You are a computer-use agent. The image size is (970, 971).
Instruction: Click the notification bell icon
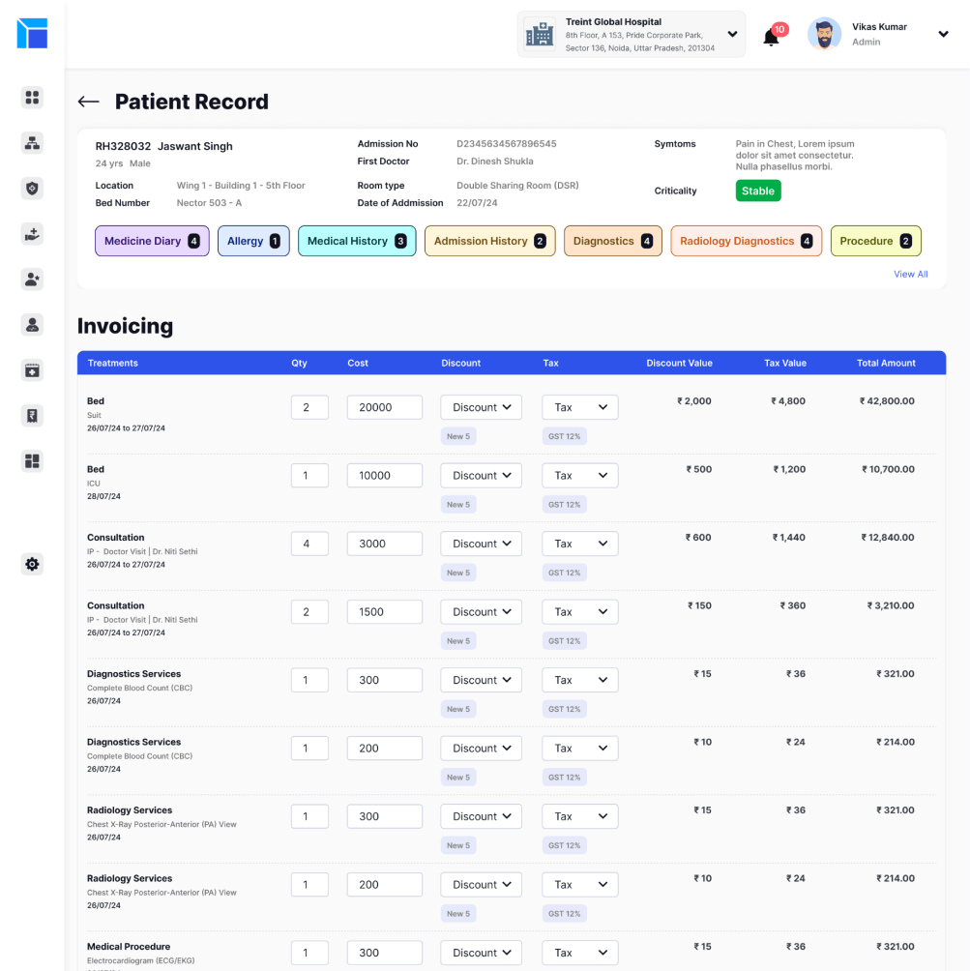tap(771, 38)
